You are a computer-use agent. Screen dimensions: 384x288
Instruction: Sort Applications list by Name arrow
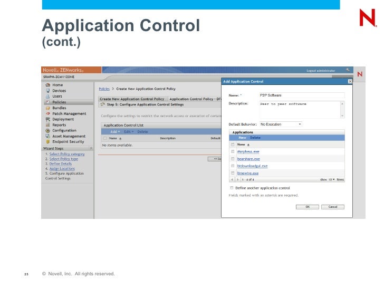248,145
